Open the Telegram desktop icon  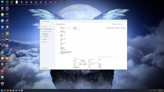coord(2,28)
